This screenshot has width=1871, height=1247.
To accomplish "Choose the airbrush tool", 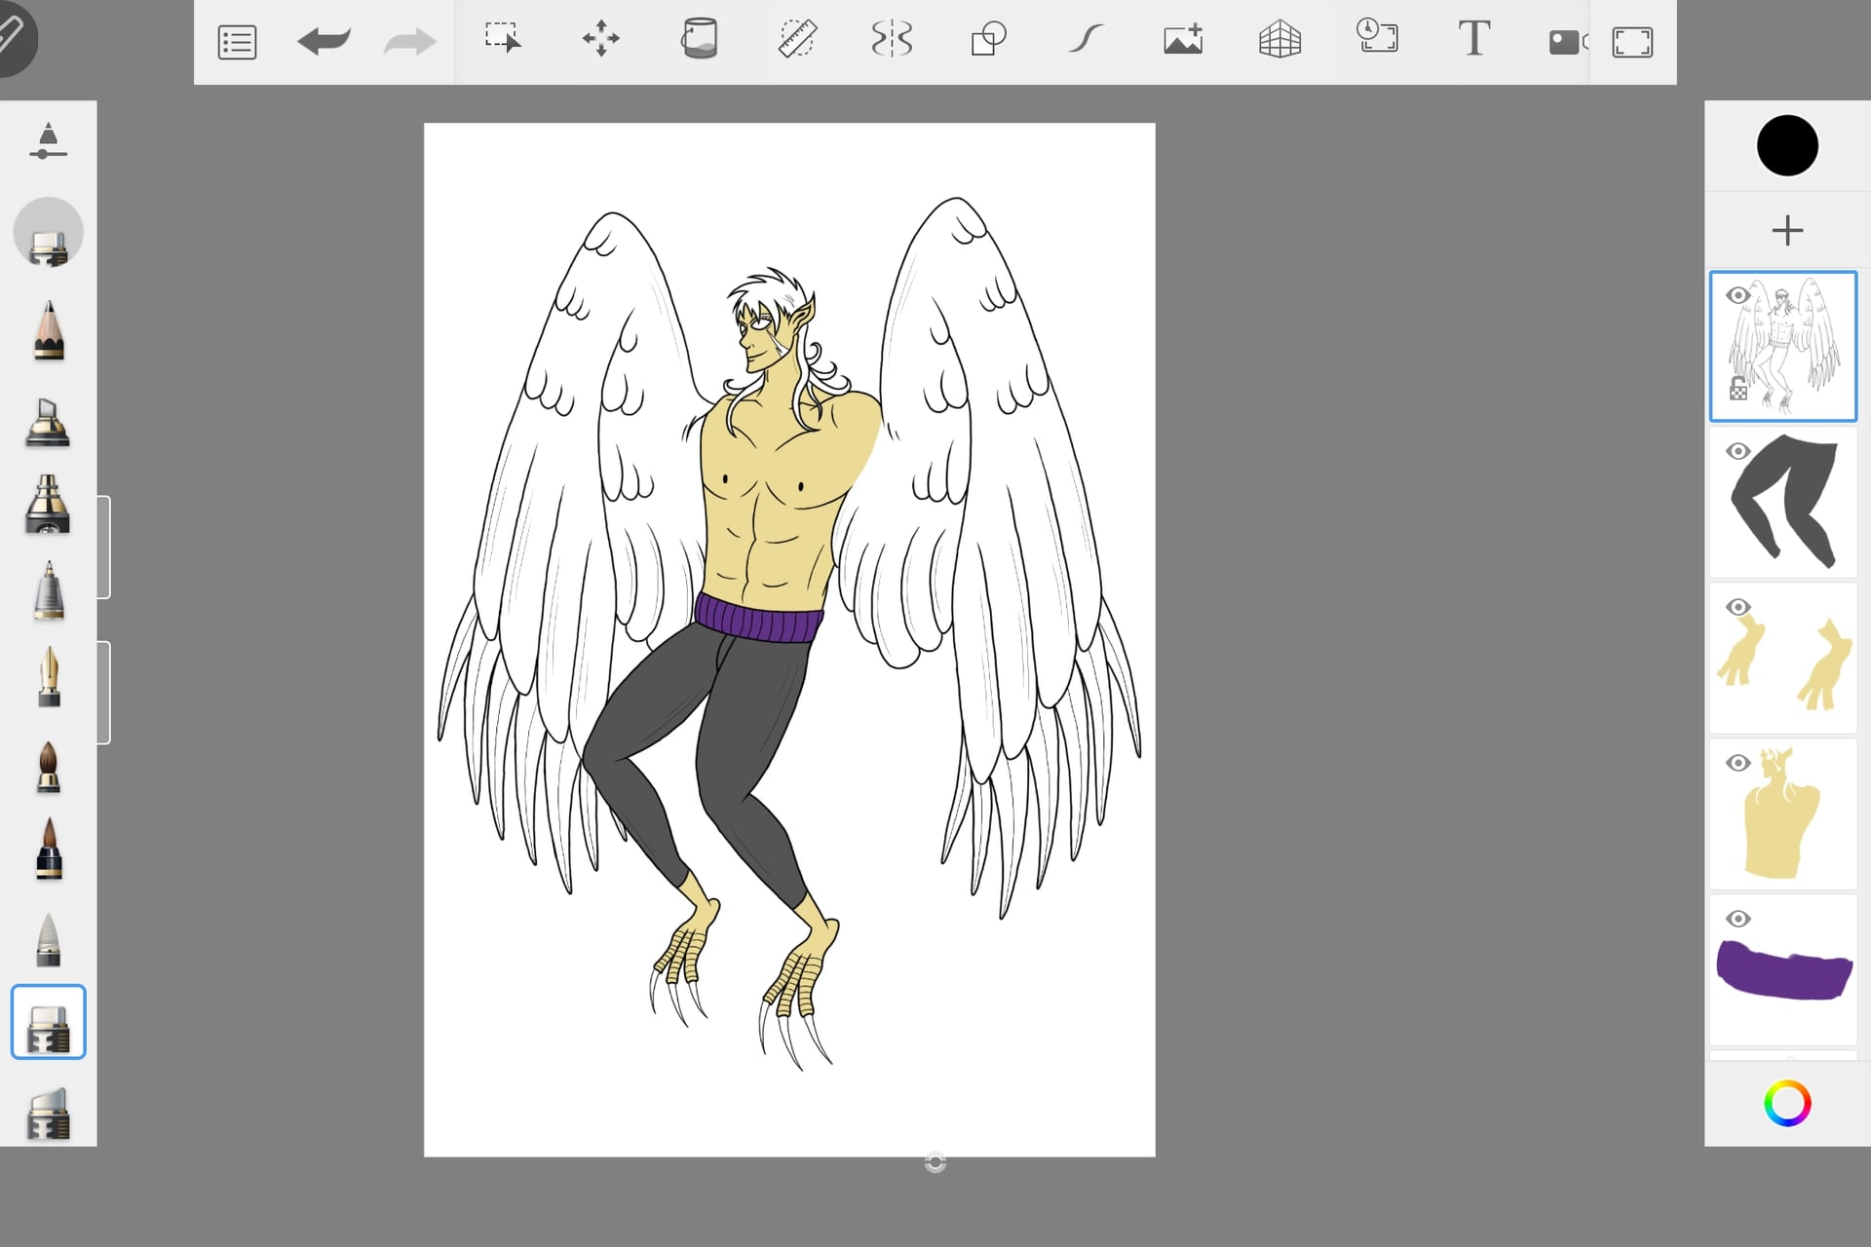I will pos(48,505).
